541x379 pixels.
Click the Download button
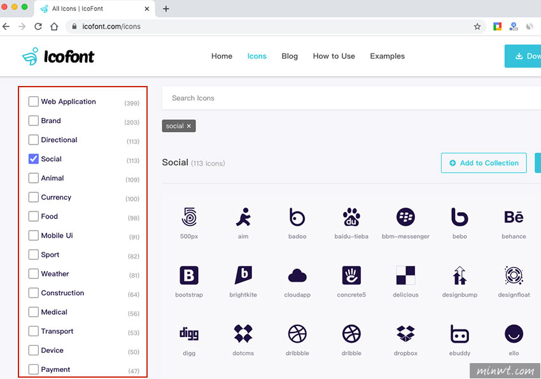point(523,56)
